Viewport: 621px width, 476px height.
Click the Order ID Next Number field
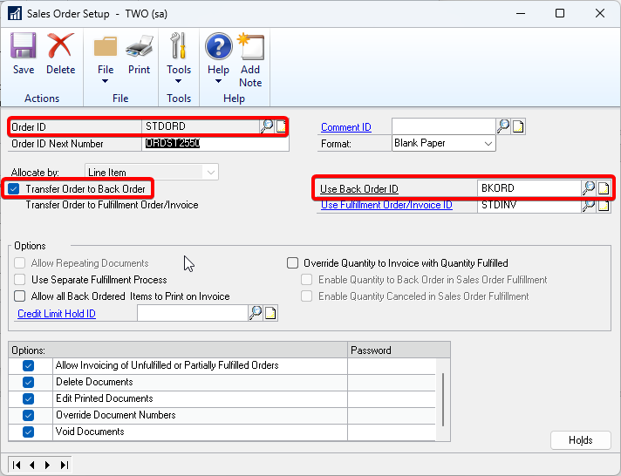[215, 144]
